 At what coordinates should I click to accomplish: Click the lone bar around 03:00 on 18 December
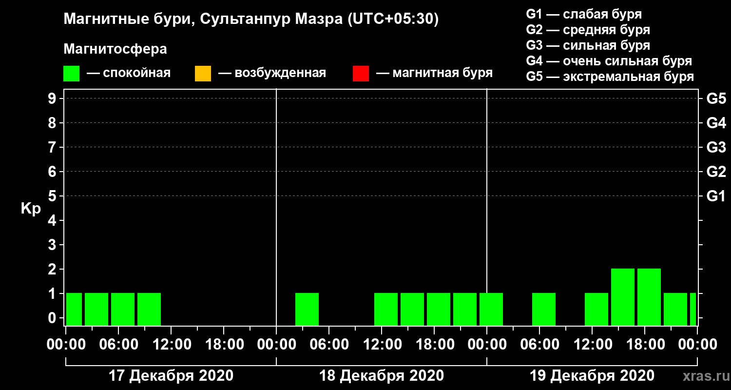pos(307,309)
